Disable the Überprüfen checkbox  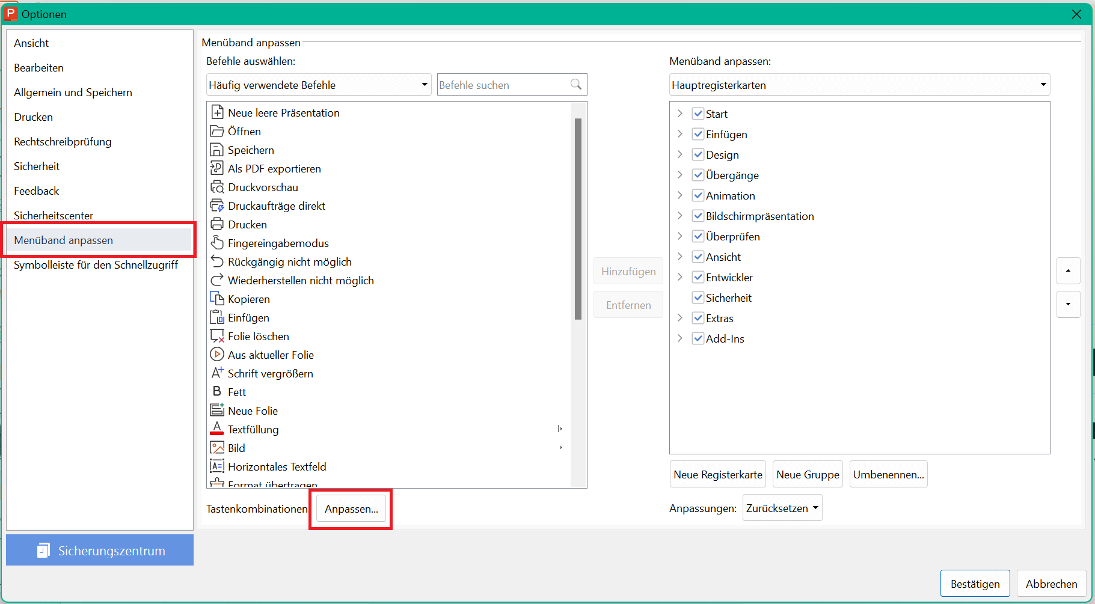tap(698, 237)
